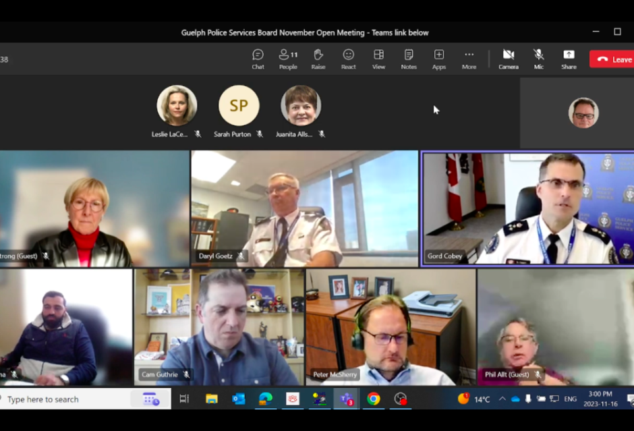Show the People participant list
This screenshot has width=634, height=431.
point(288,59)
